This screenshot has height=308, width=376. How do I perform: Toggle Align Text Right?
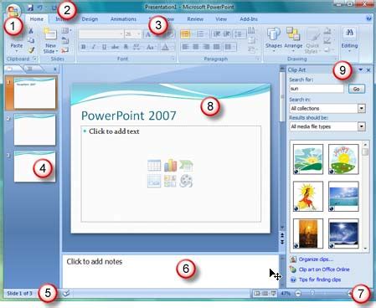point(206,47)
